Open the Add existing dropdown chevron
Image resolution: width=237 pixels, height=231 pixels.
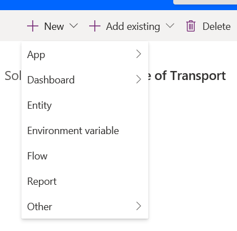(x=170, y=26)
